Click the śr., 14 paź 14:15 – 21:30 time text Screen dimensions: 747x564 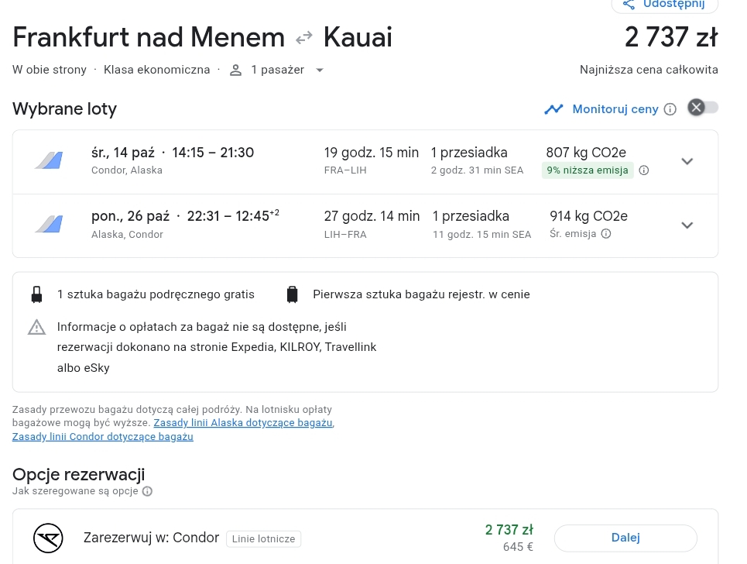[173, 153]
